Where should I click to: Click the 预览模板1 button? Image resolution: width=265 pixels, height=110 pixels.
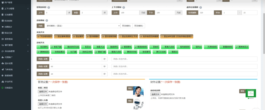point(127,26)
